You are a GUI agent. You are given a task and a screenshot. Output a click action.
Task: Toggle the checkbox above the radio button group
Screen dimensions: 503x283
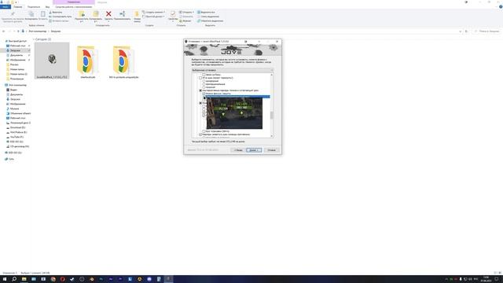(201, 78)
